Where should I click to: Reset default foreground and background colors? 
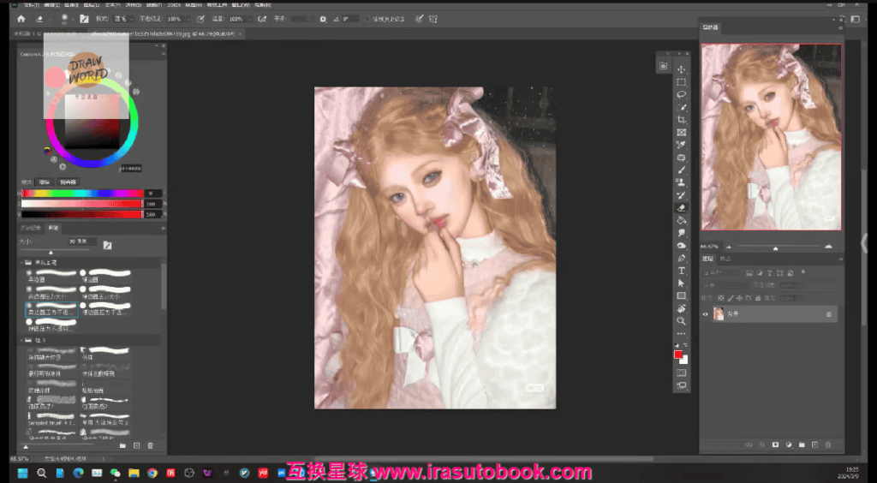pyautogui.click(x=677, y=346)
